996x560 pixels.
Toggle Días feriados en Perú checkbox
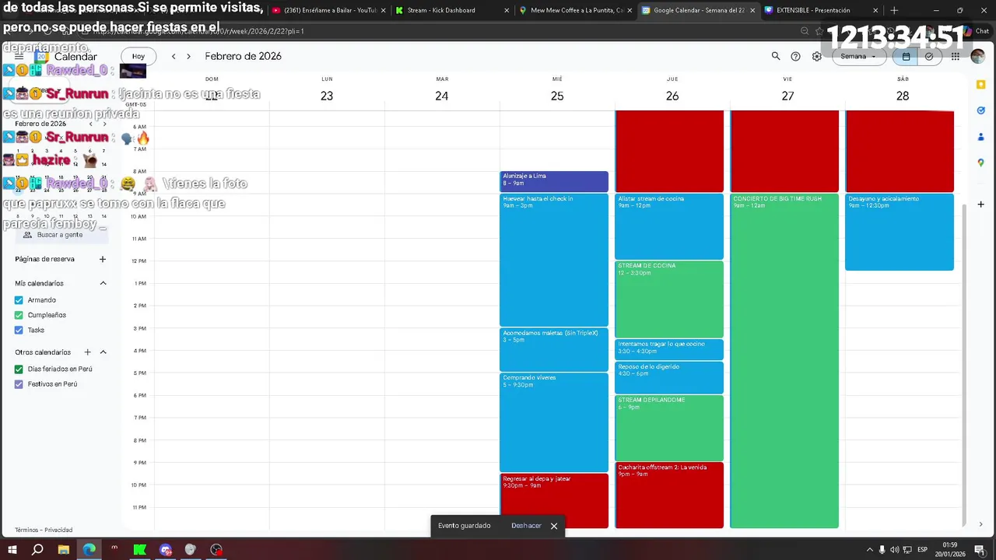19,369
